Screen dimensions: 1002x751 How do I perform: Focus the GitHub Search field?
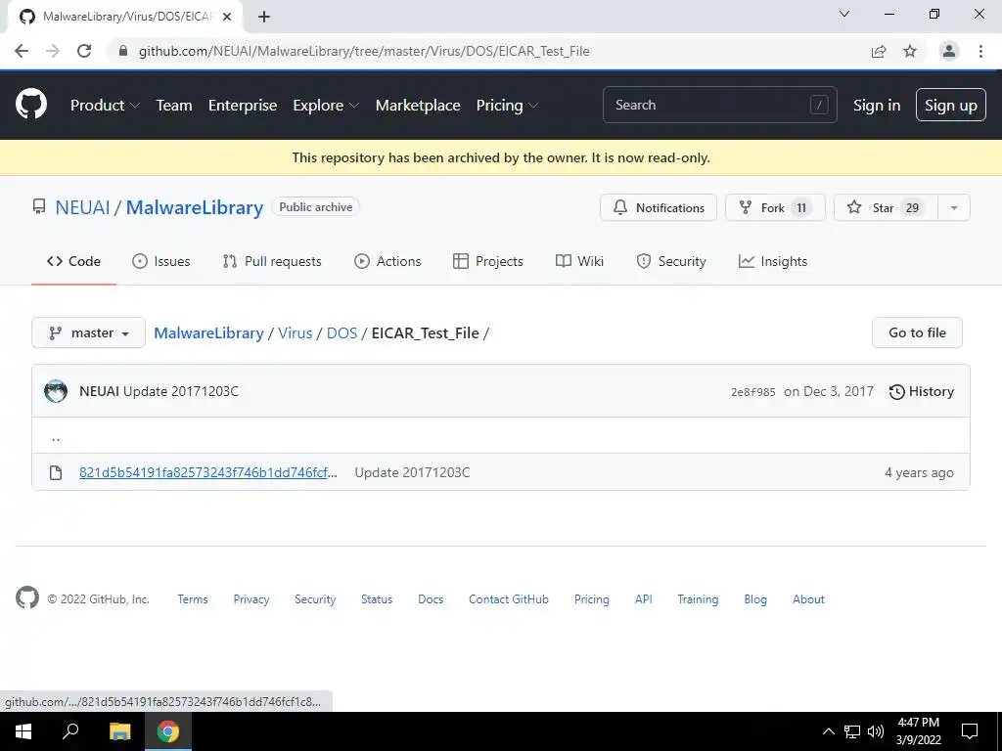click(x=719, y=105)
